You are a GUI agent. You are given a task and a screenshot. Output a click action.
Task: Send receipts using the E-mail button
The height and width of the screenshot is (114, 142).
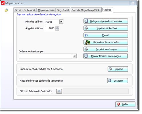point(106,35)
